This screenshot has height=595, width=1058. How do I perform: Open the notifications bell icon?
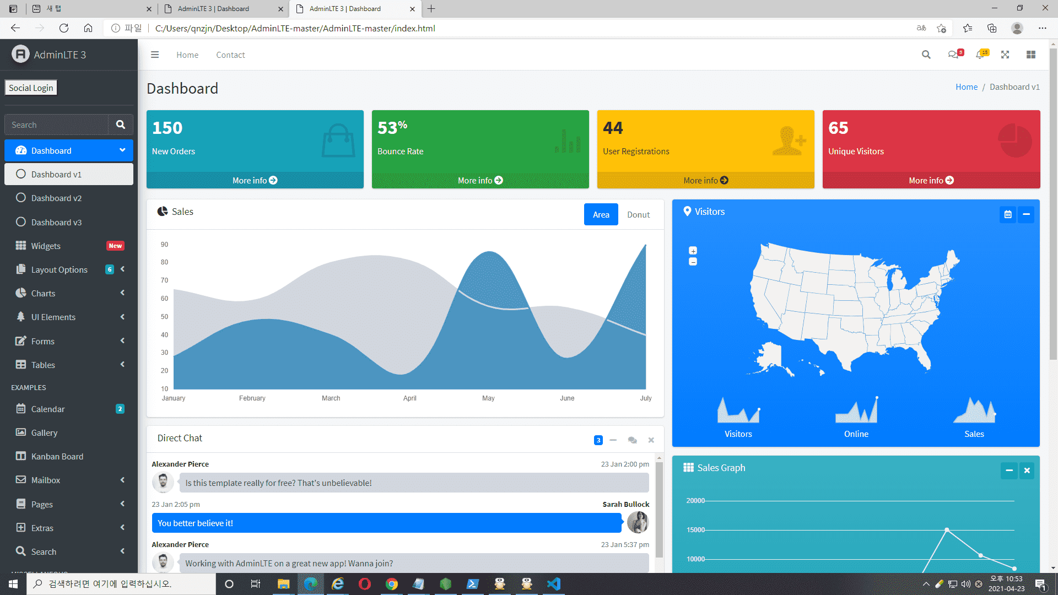coord(980,55)
